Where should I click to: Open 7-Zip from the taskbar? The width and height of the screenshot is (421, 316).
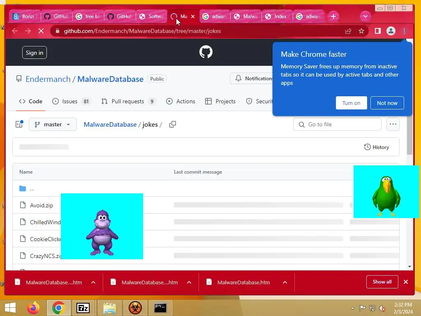83,308
